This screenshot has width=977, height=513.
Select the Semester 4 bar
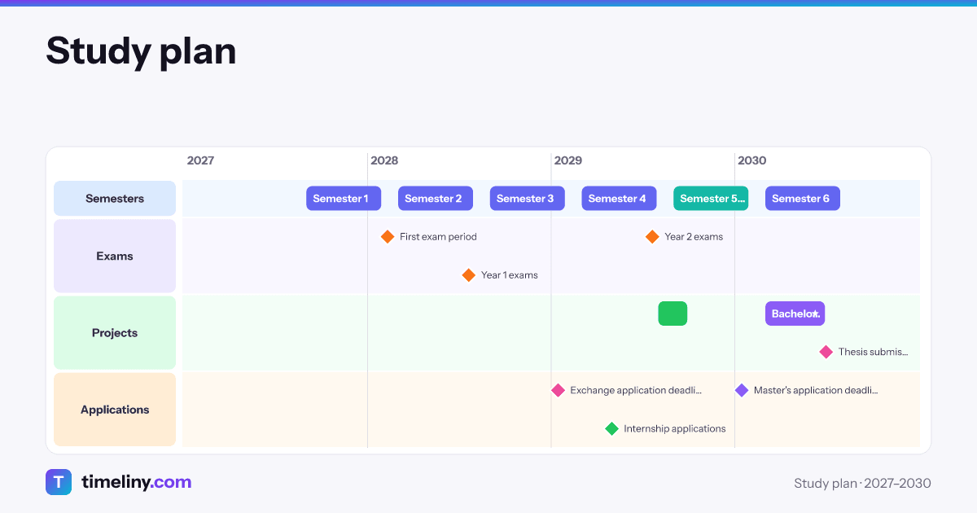click(619, 199)
